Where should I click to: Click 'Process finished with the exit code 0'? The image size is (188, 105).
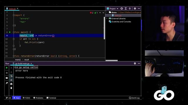(x=38, y=78)
